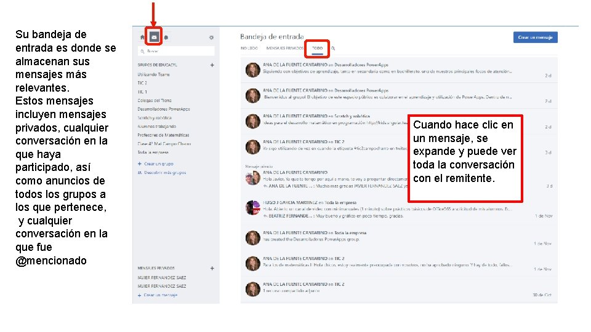This screenshot has height=332, width=591.
Task: Switch to the NO LEÍDO tab
Action: coord(249,48)
